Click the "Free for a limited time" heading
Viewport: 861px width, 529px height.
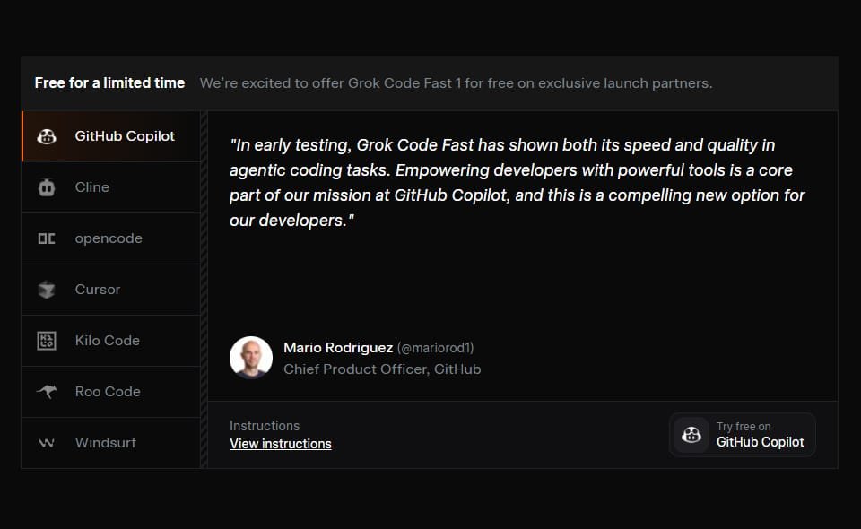pyautogui.click(x=109, y=82)
